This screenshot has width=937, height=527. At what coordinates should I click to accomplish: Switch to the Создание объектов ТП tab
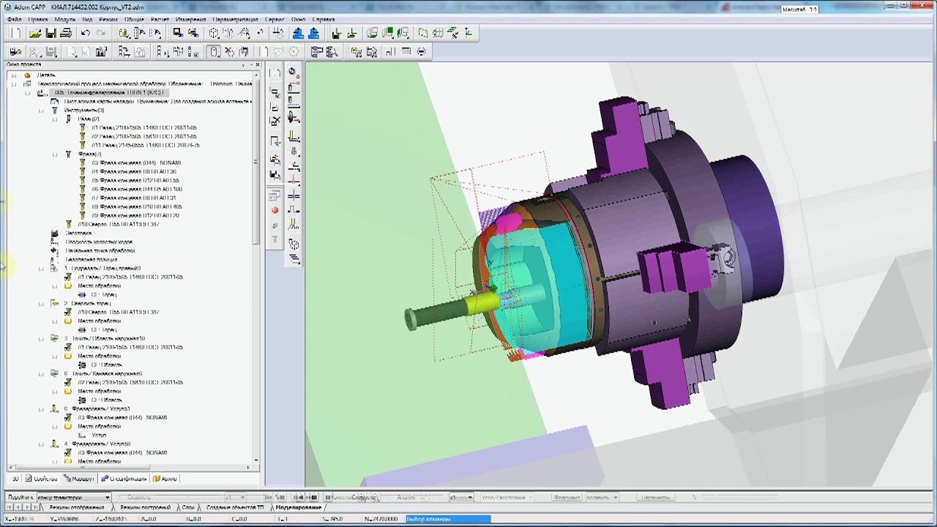coord(235,507)
